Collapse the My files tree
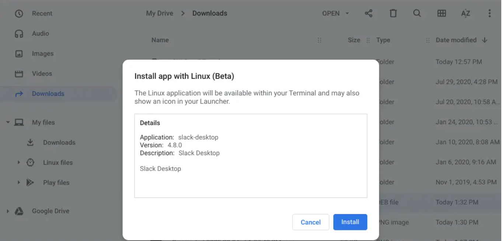Viewport: 502px width, 241px height. tap(8, 122)
